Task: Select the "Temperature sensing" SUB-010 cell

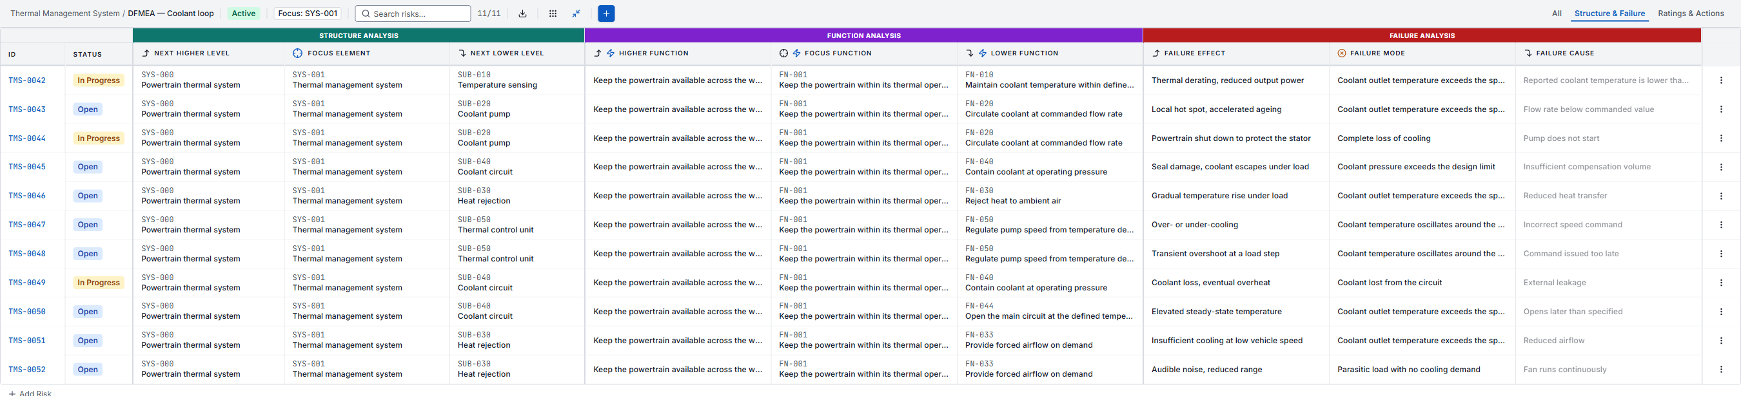Action: coord(517,80)
